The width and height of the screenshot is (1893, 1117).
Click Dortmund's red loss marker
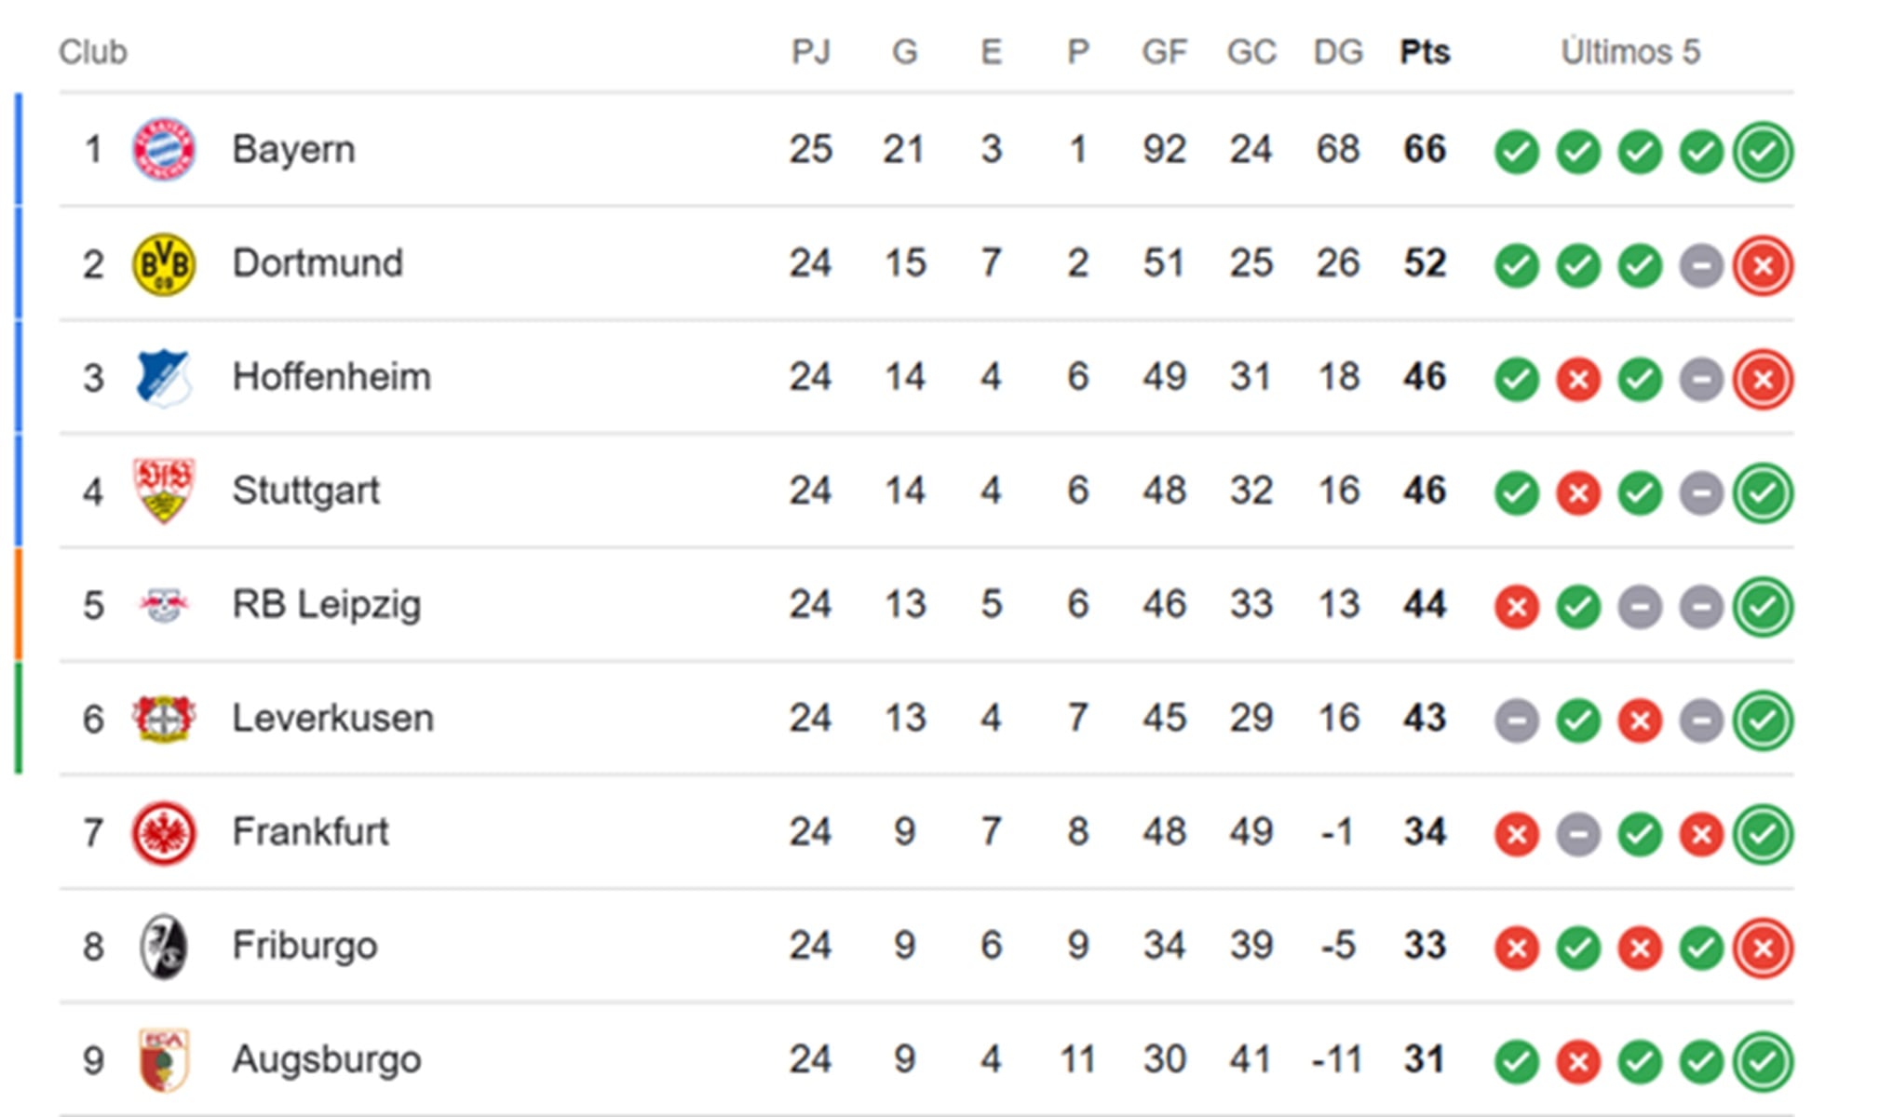[x=1763, y=264]
